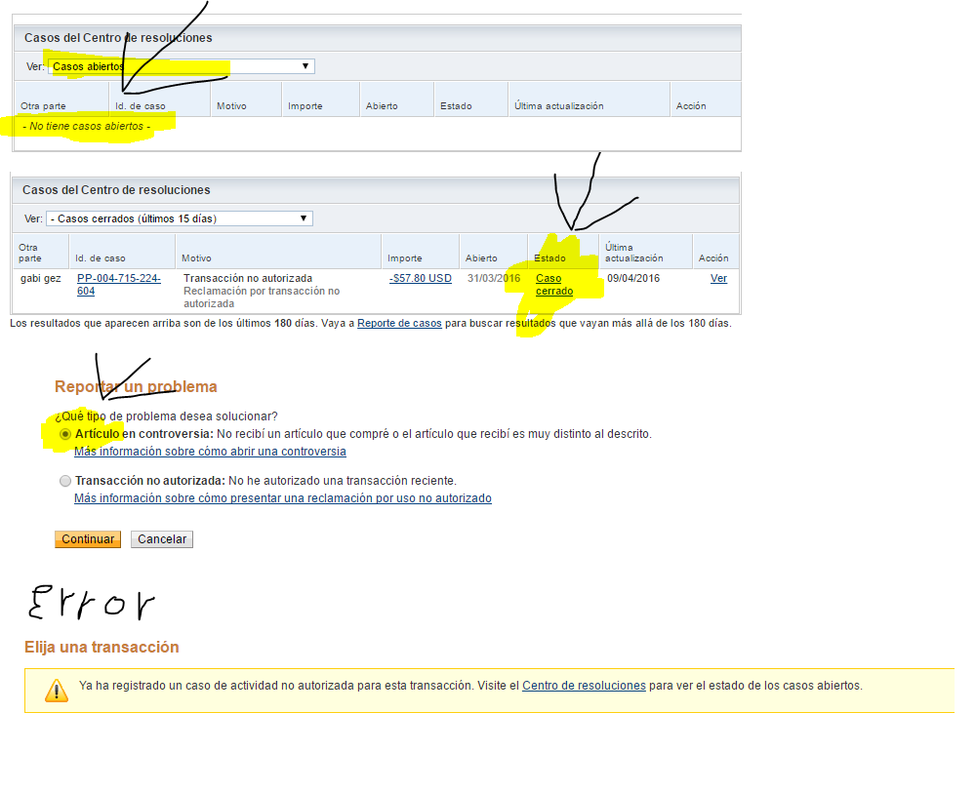Choose the Transacción no autorizada radio option
The height and width of the screenshot is (792, 976).
tap(65, 481)
